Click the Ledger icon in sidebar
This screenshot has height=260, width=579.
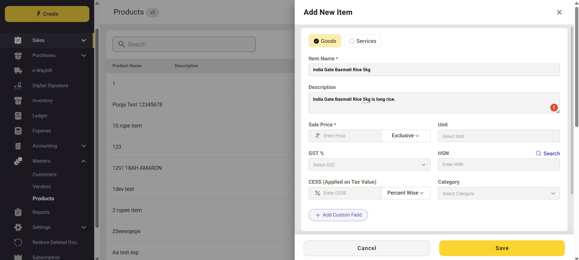coord(18,116)
